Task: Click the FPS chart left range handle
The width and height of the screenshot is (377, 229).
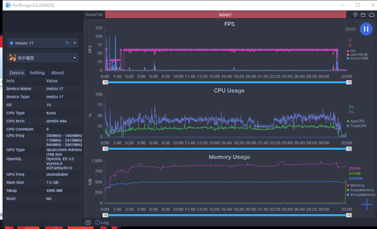Action: [x=105, y=82]
